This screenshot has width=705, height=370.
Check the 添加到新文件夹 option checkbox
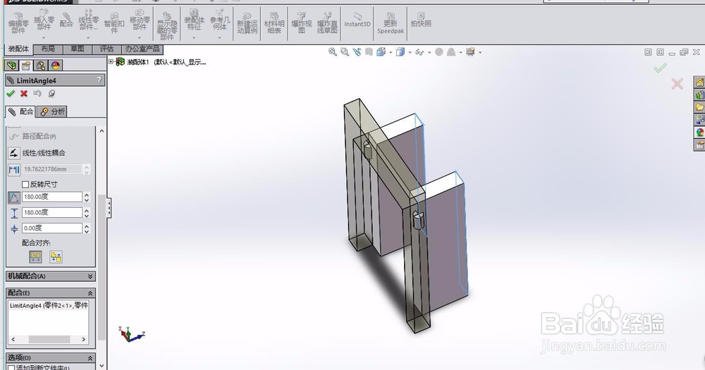pos(12,367)
